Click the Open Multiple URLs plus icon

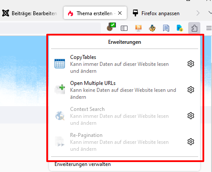click(x=60, y=89)
